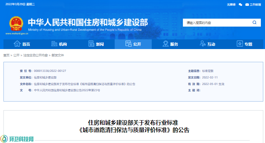
Task: Click the theme info value 标准定额
Action: [x=208, y=71]
